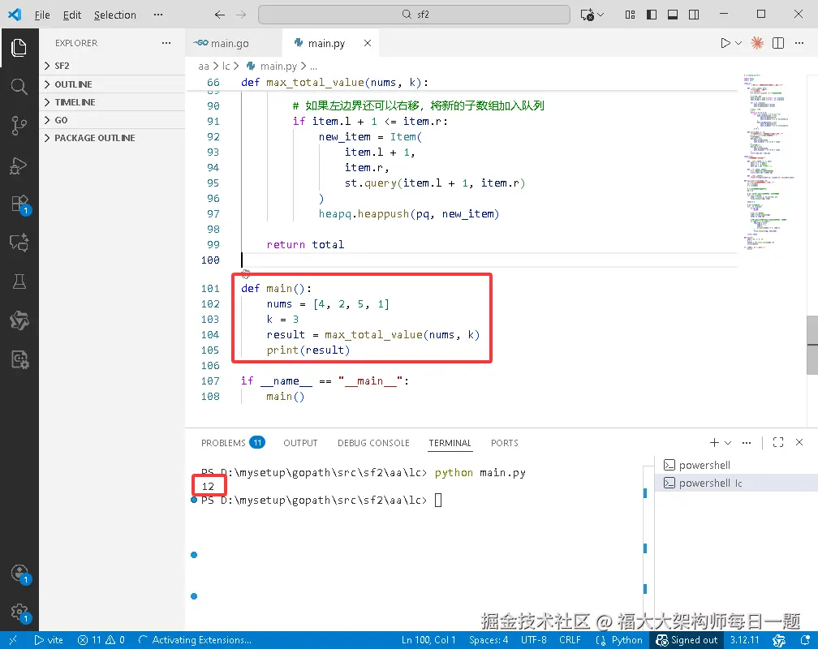Open the Explorer view in activity bar

click(19, 48)
